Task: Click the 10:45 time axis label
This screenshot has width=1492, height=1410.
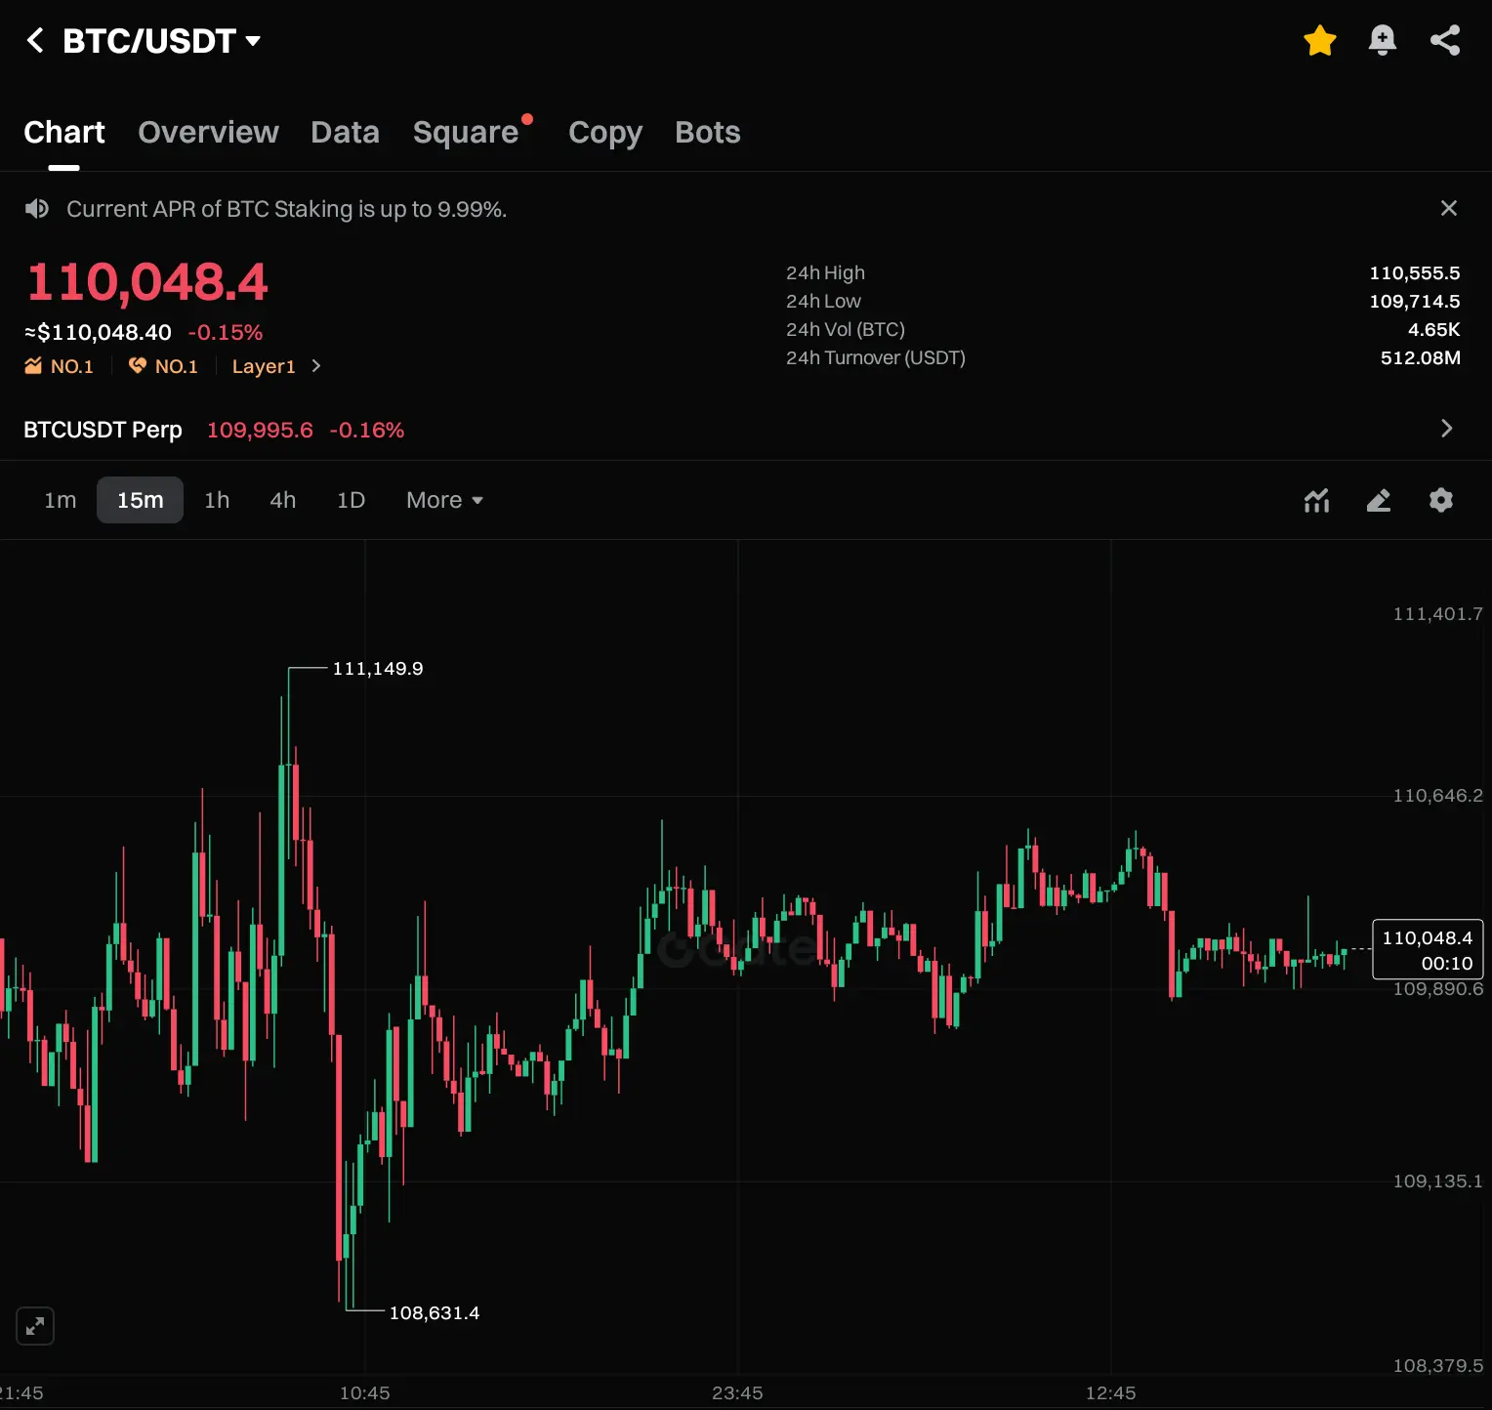Action: 364,1393
